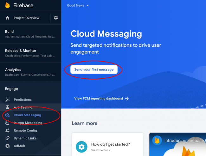Click the AdMob logo icon
Viewport: 206px width, 156px height.
8,146
